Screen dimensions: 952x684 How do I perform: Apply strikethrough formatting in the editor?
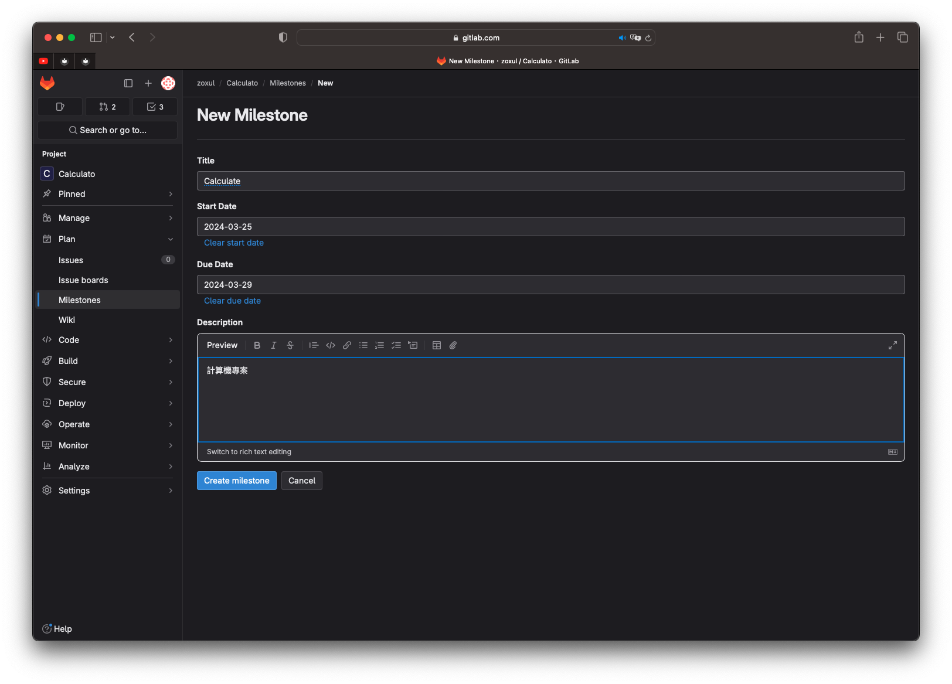tap(290, 345)
